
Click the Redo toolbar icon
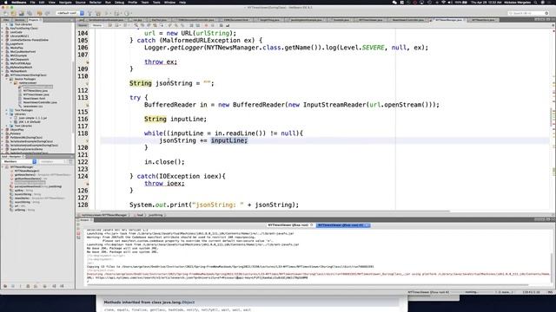[47, 13]
